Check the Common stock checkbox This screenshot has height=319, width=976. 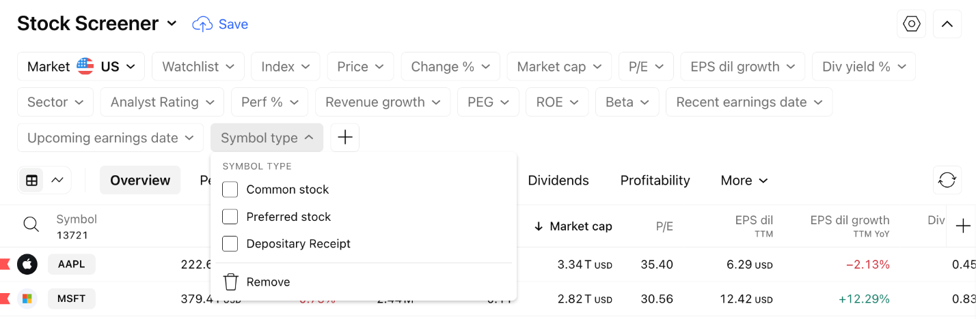coord(230,189)
